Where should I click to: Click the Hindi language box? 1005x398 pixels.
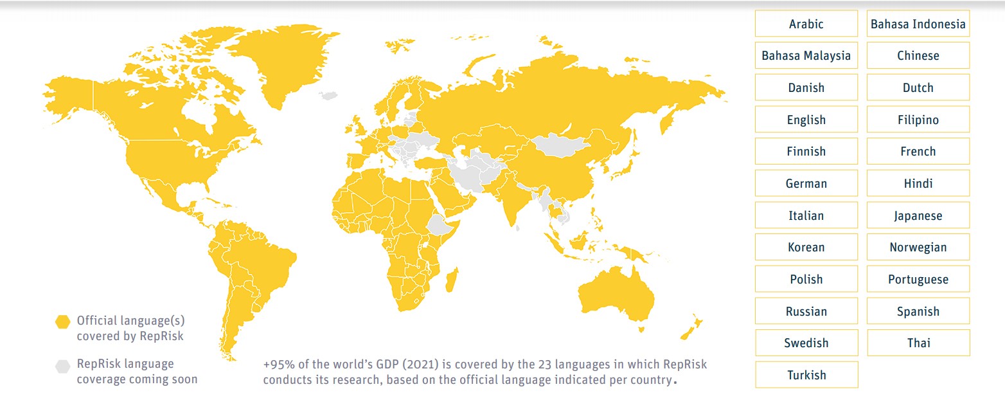coord(918,183)
